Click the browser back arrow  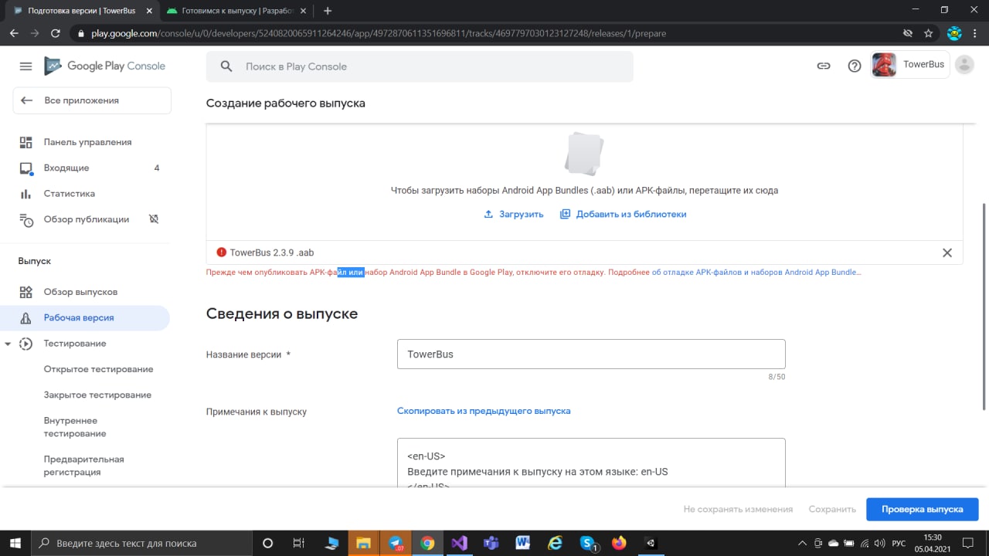[14, 33]
